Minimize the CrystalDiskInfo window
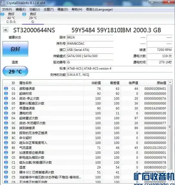Image resolution: width=175 pixels, height=185 pixels. pos(152,2)
